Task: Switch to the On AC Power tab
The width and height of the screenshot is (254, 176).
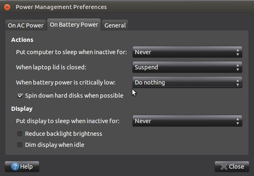Action: coord(25,25)
